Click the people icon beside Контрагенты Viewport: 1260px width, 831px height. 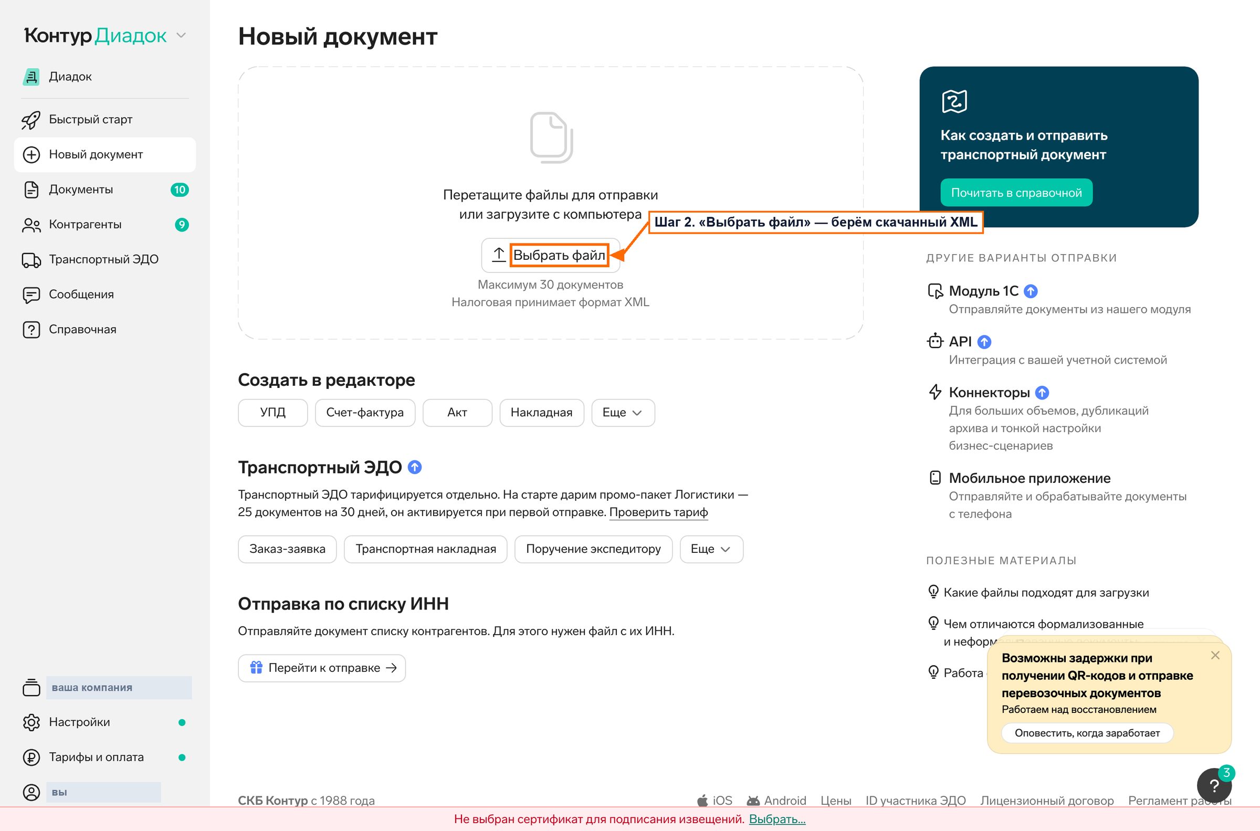coord(31,225)
